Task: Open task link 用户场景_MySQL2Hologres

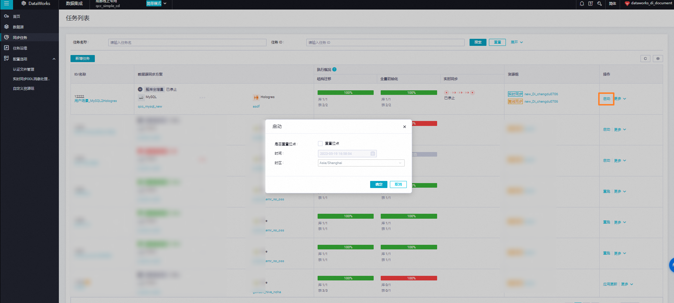Action: point(96,101)
